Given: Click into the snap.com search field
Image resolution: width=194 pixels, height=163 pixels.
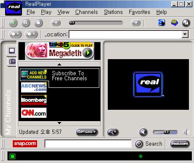Looking at the screenshot, I should tap(88, 144).
